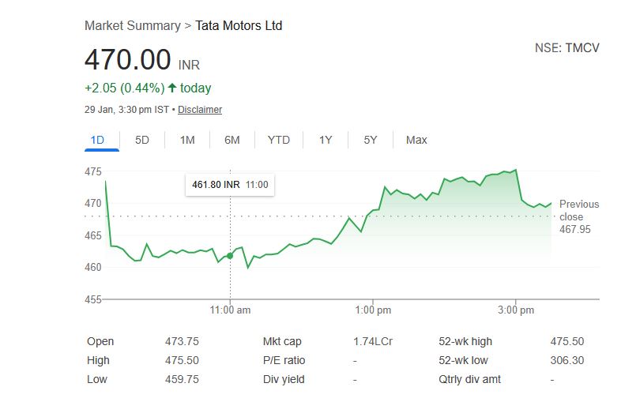Select the Max range tab

coord(416,140)
